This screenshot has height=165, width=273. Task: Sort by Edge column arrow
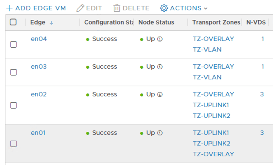point(51,23)
